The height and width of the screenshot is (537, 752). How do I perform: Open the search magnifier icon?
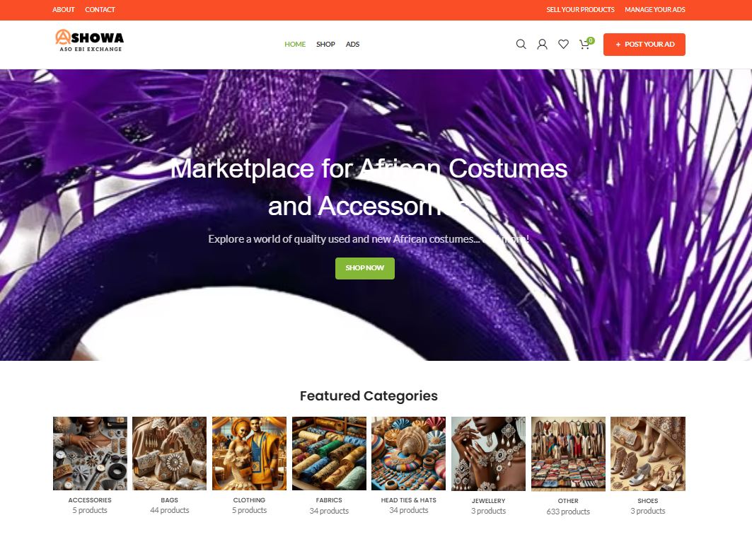tap(521, 44)
